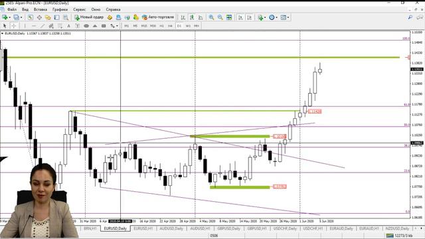Image resolution: width=425 pixels, height=239 pixels.
Task: Click the templates icon
Action: pos(284,17)
